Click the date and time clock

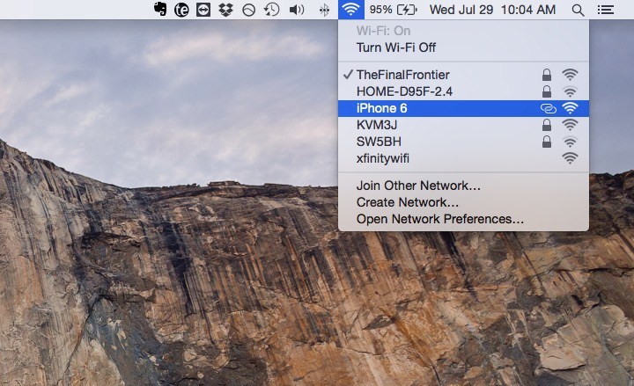tap(492, 10)
